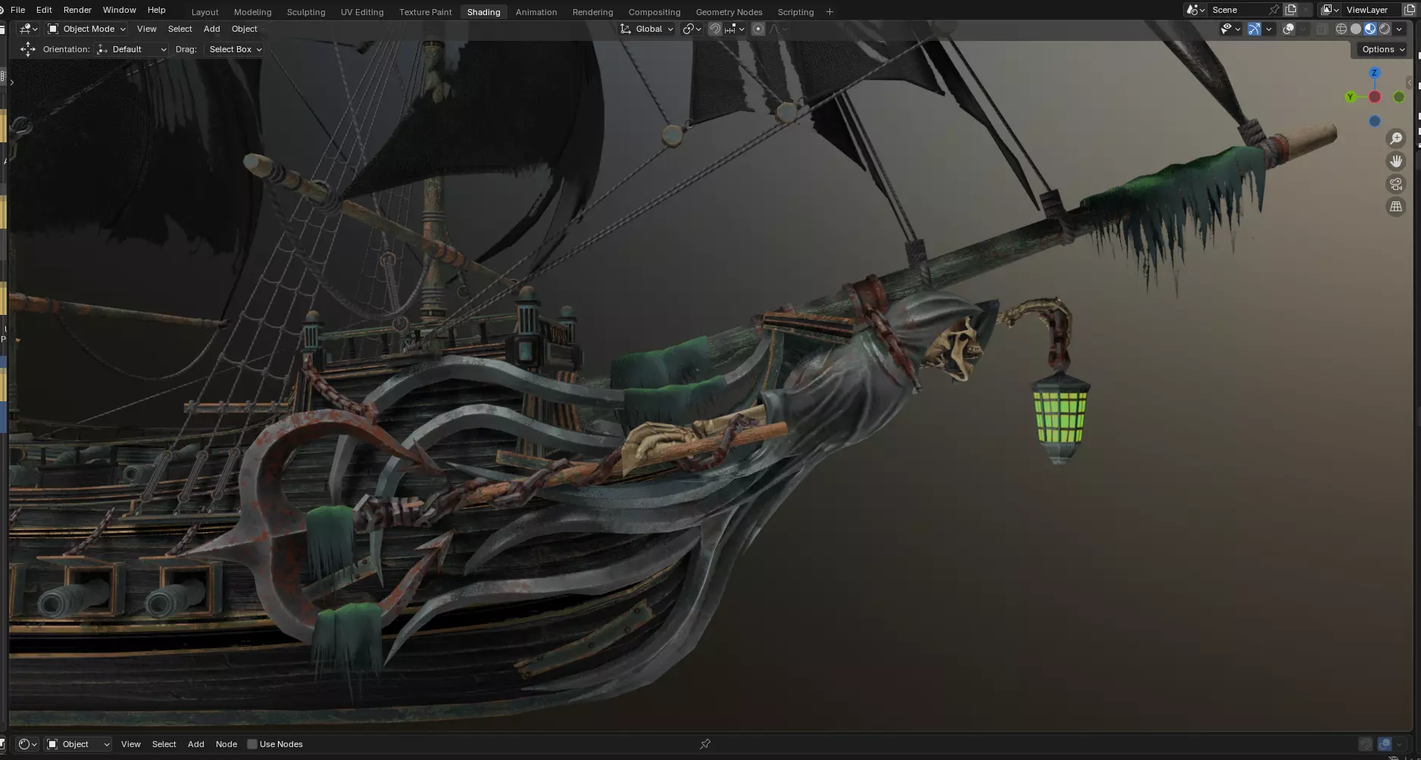Switch to the Scripting workspace tab
This screenshot has height=760, width=1421.
click(x=795, y=12)
